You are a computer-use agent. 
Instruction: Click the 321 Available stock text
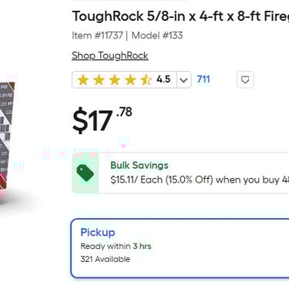point(106,259)
